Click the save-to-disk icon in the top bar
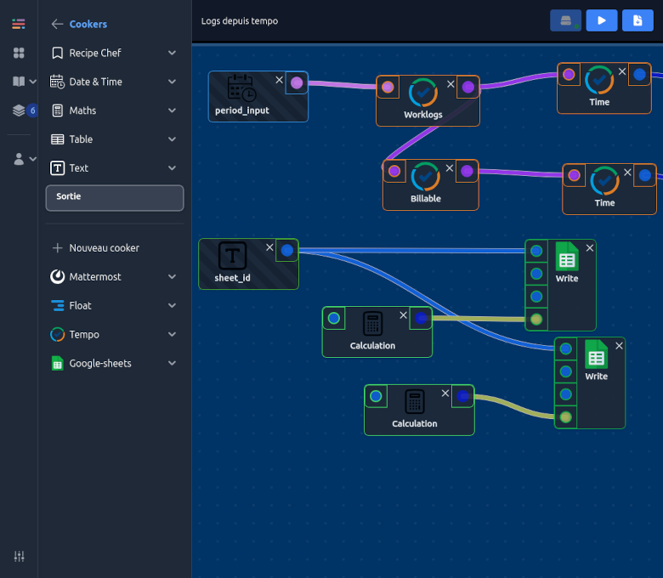This screenshot has height=578, width=663. 566,20
